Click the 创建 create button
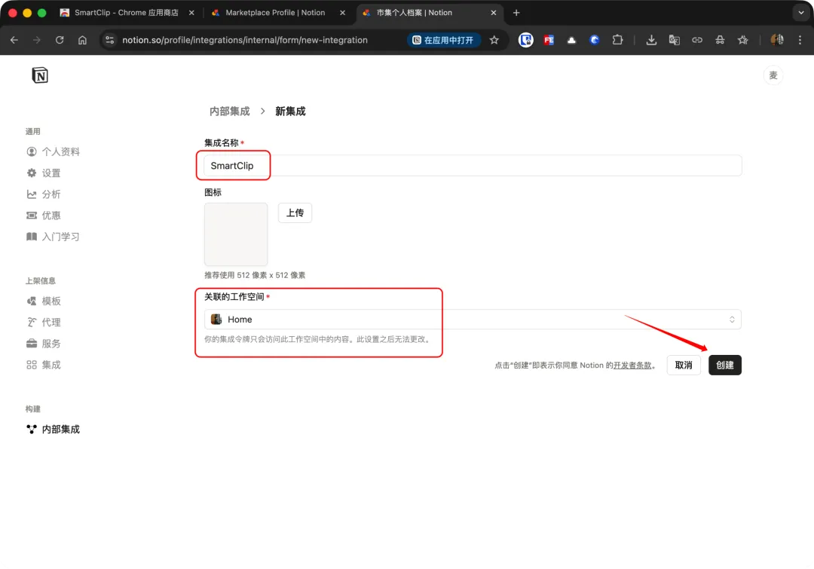This screenshot has width=814, height=569. coord(725,365)
